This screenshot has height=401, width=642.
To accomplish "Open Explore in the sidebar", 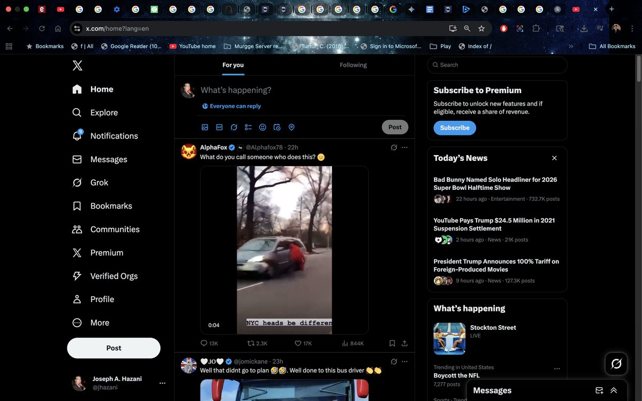I will click(x=95, y=112).
